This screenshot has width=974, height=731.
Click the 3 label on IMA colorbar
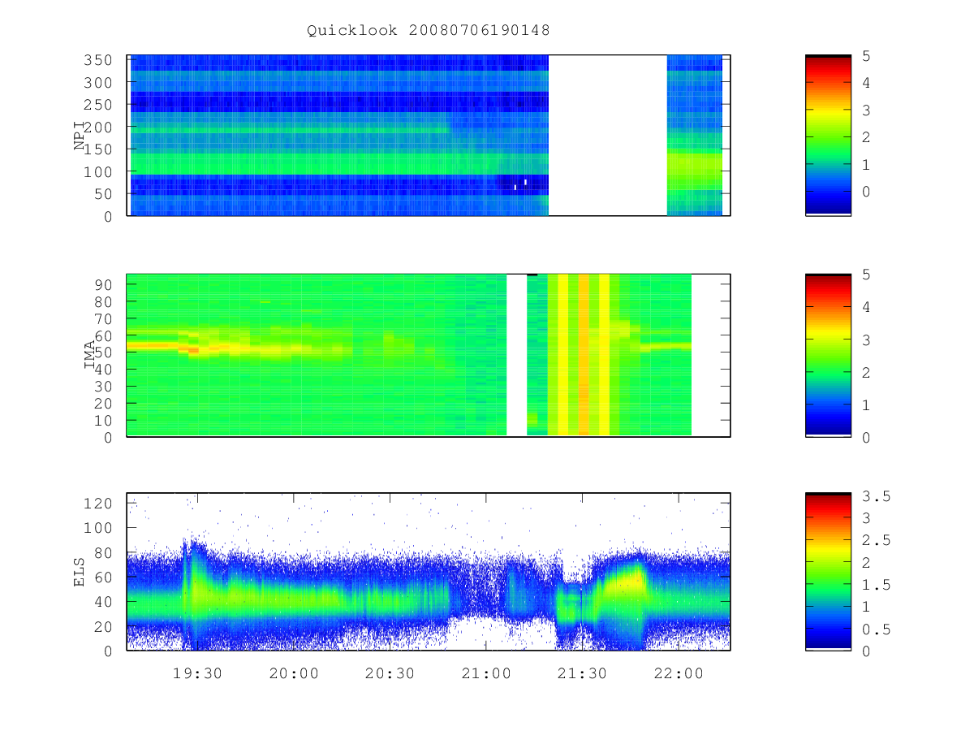pyautogui.click(x=865, y=340)
